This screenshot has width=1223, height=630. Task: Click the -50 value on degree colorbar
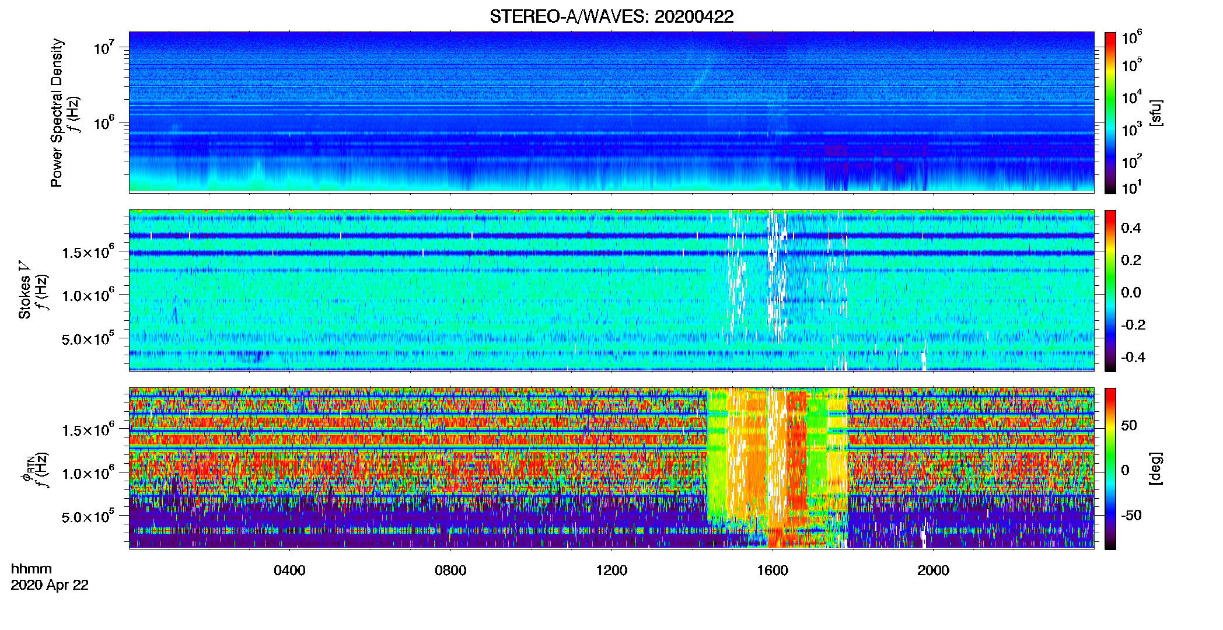[1131, 515]
